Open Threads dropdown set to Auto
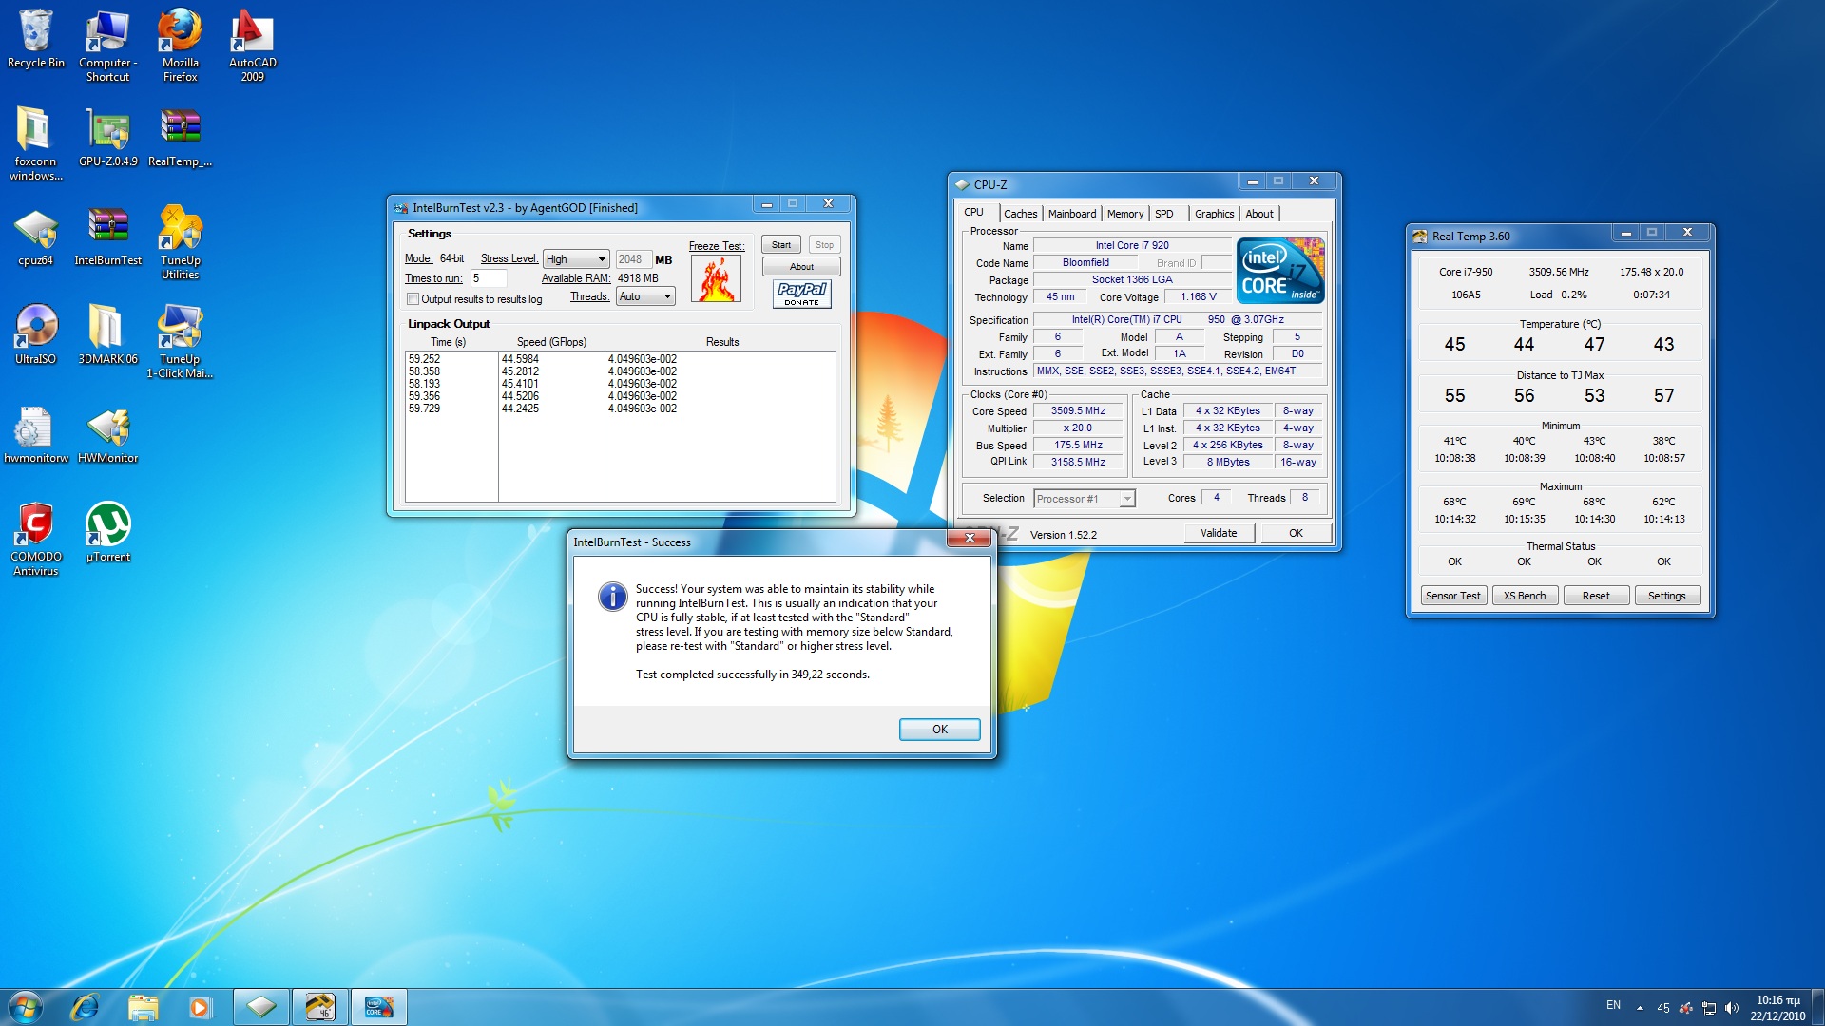1825x1026 pixels. pyautogui.click(x=645, y=296)
